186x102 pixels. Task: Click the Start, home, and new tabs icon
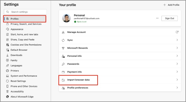click(7, 34)
